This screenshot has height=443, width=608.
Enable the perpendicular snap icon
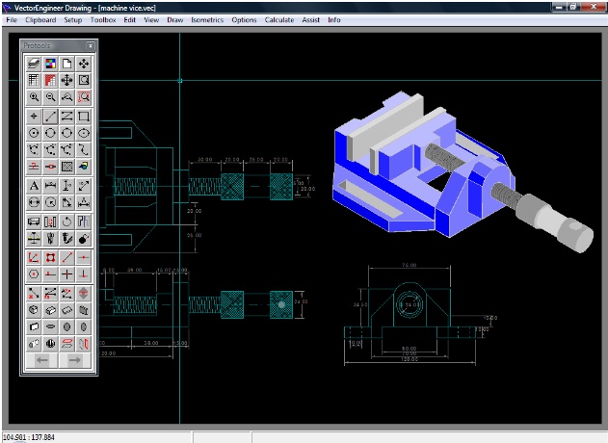click(84, 274)
